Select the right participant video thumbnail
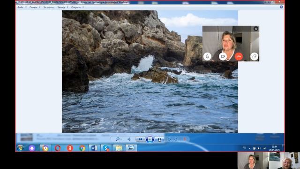 [x=285, y=161]
